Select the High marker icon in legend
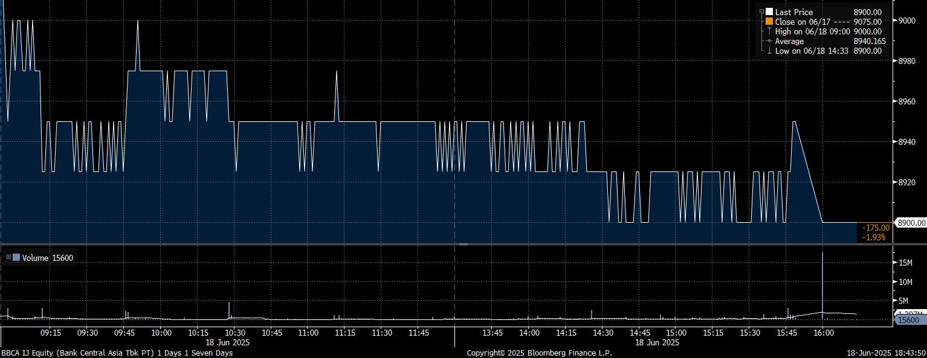Image resolution: width=927 pixels, height=358 pixels. 769,31
